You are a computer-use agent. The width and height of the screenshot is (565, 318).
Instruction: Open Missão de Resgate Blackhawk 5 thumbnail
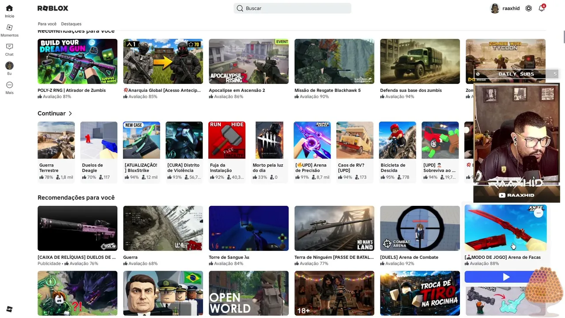point(334,61)
